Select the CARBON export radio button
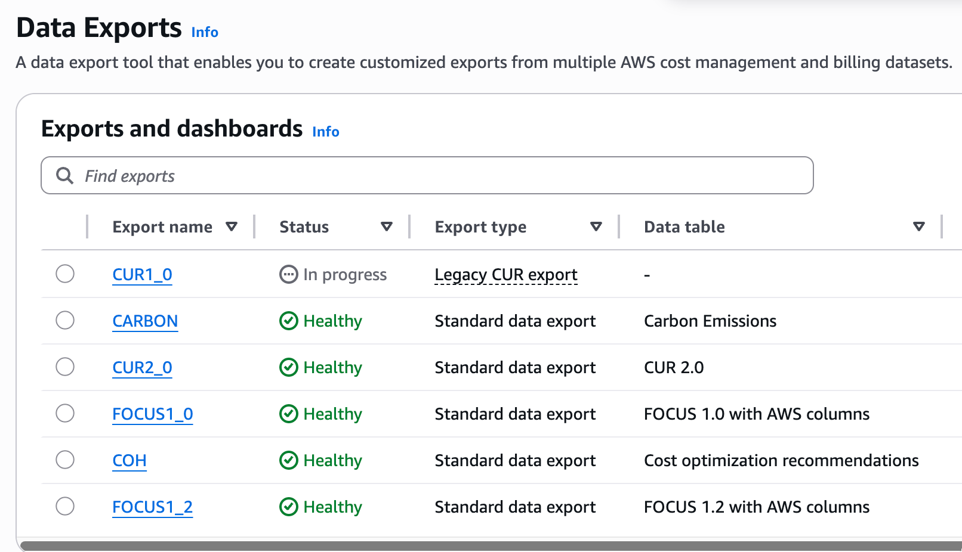Screen dimensions: 962x552 click(65, 320)
